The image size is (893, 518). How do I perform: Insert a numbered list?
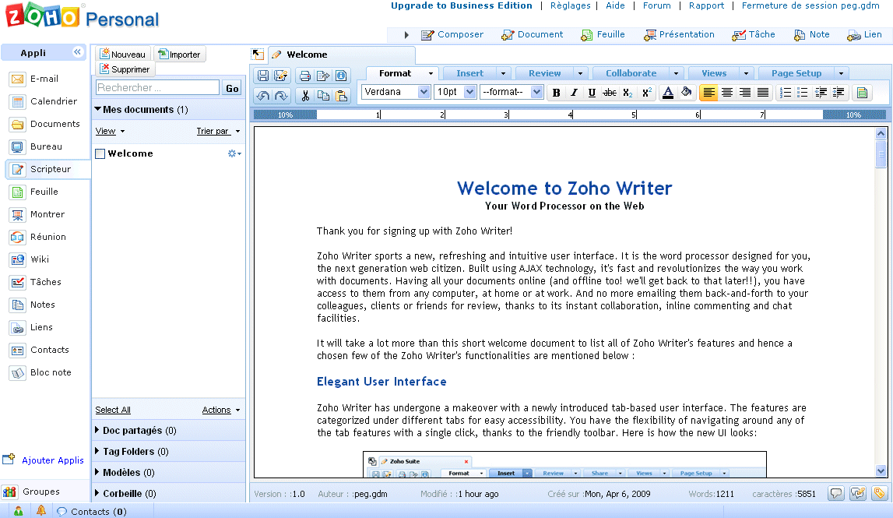point(786,93)
